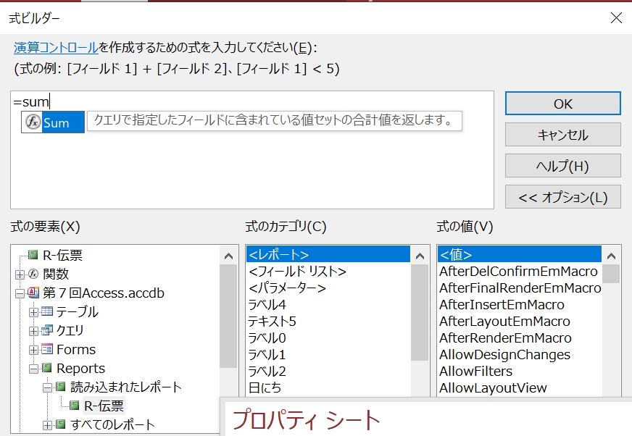
Task: Select 日にち in category list
Action: tap(328, 387)
